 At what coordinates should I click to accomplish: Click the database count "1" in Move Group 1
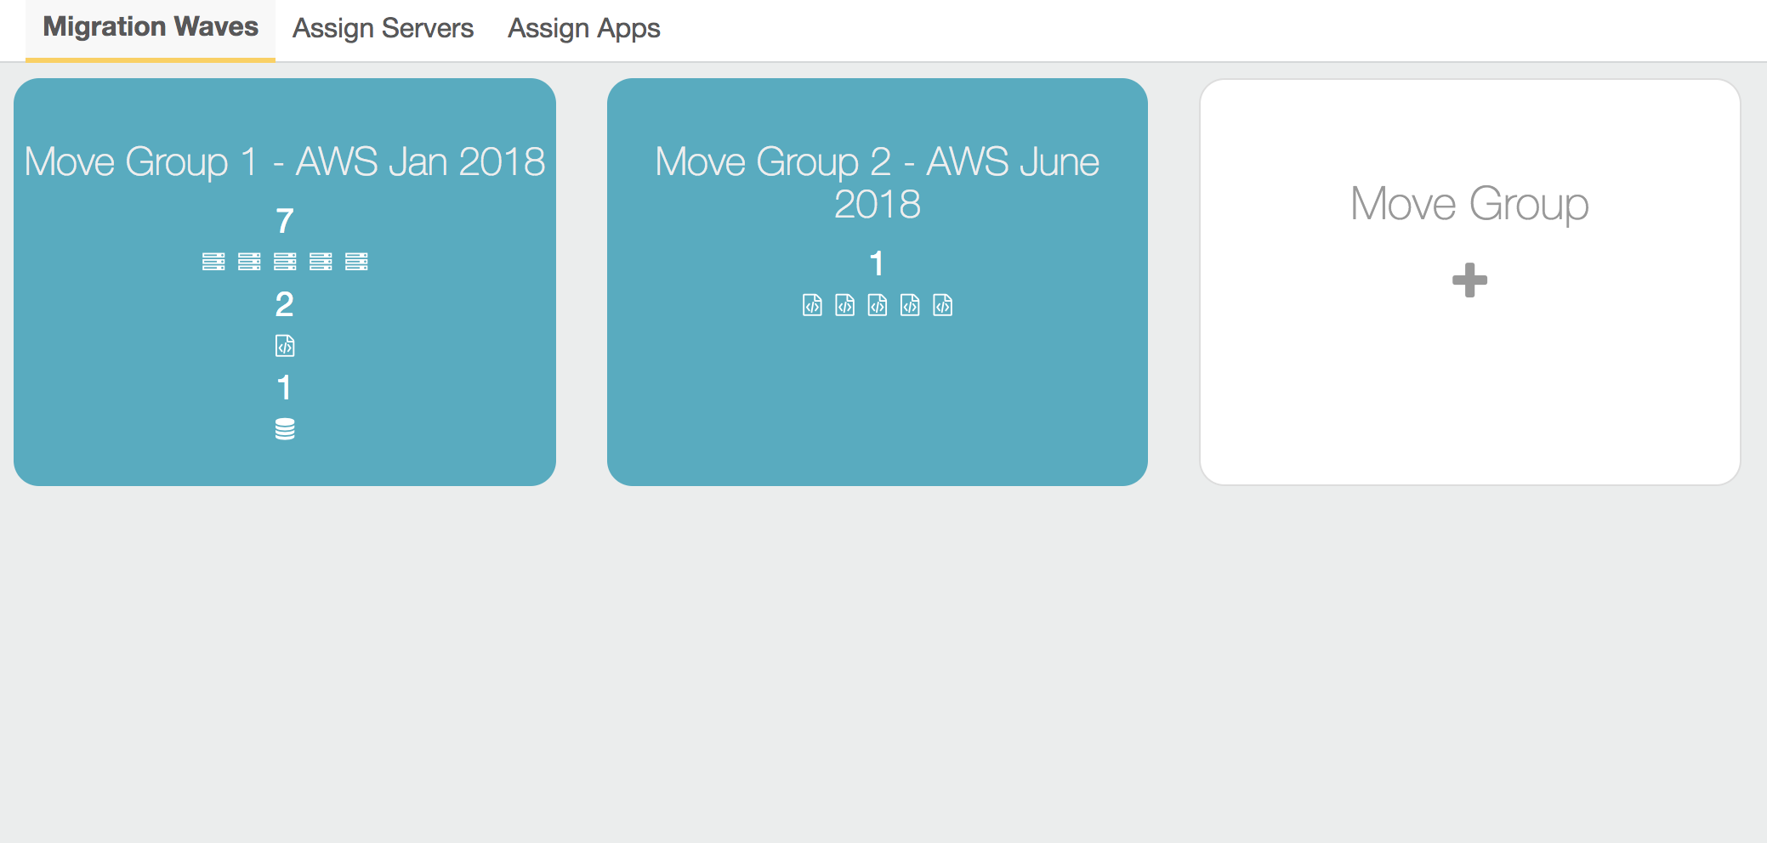(285, 388)
